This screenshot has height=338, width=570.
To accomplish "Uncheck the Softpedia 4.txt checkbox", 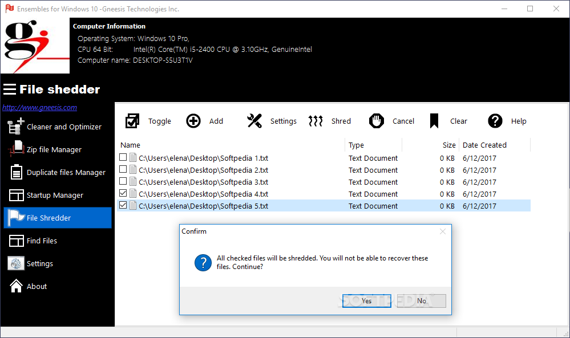I will coord(123,193).
